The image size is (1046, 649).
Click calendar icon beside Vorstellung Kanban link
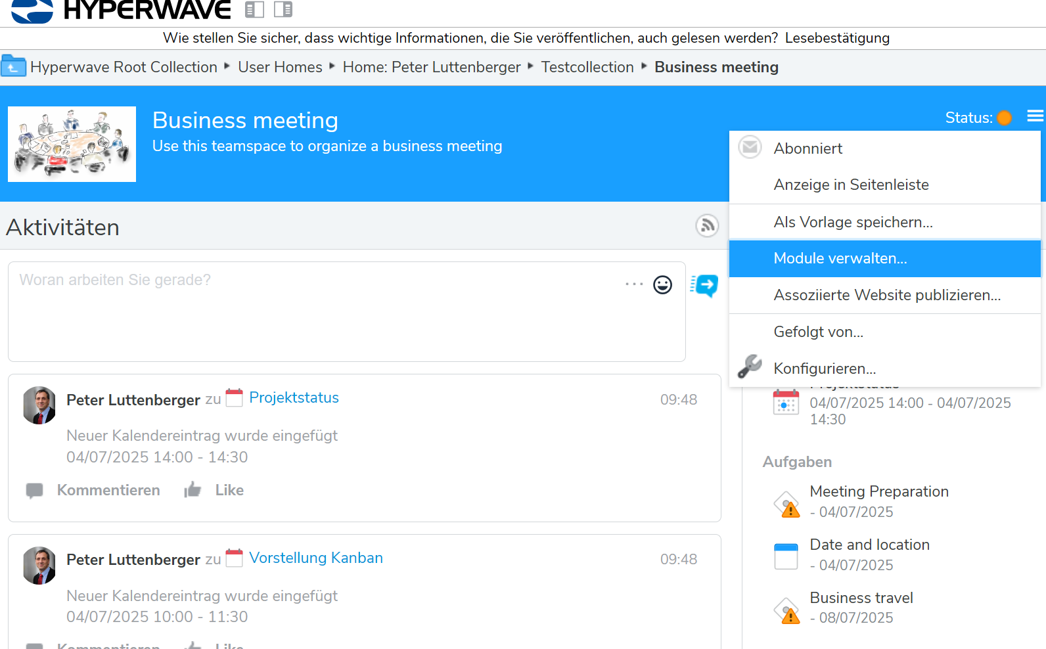(235, 558)
